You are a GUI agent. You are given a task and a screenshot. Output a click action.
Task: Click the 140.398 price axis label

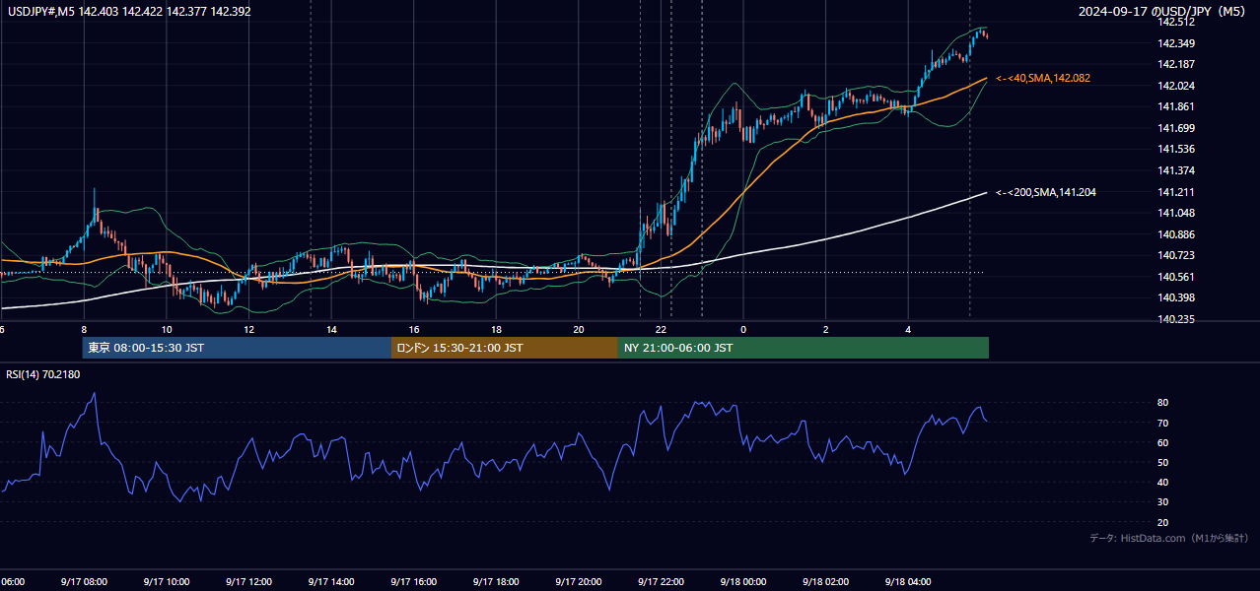[1176, 297]
